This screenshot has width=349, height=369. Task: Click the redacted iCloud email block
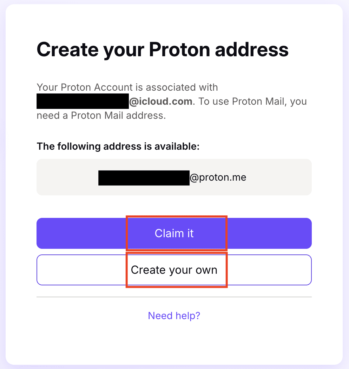[83, 101]
